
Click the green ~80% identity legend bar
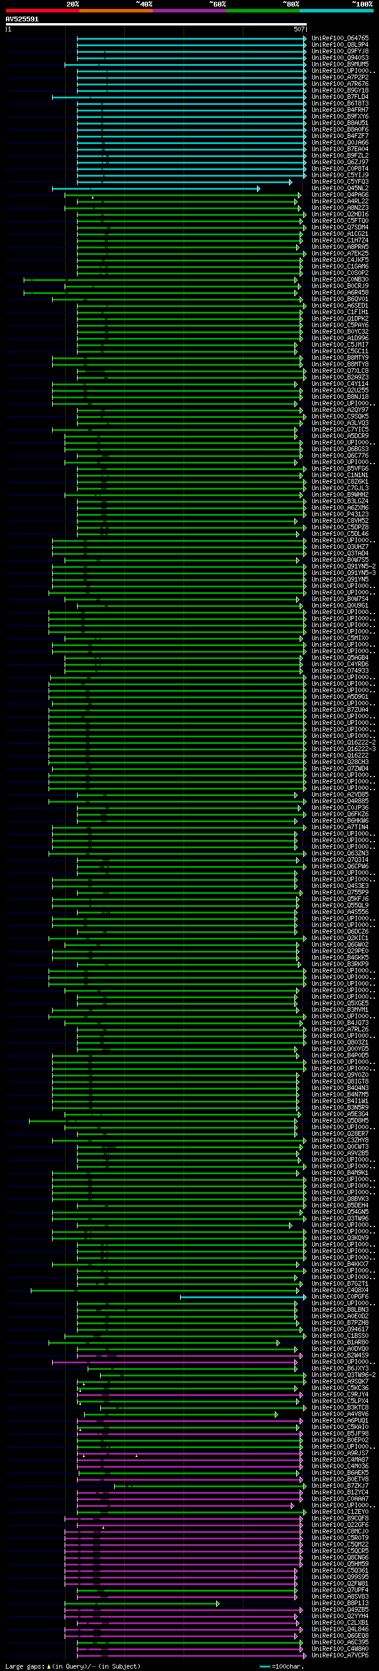coord(263,11)
